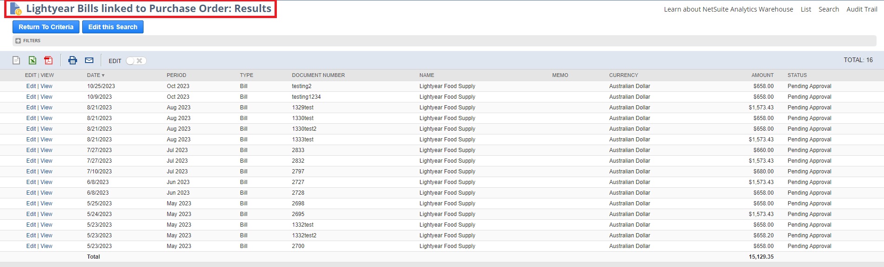The image size is (884, 267).
Task: Sort by the AMOUNT column header
Action: click(x=762, y=75)
